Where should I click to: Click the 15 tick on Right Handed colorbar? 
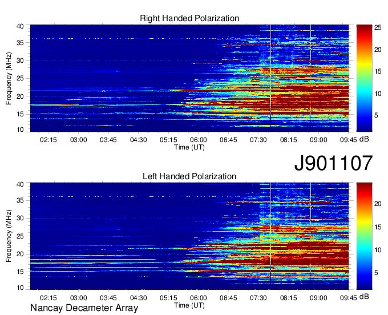click(378, 71)
